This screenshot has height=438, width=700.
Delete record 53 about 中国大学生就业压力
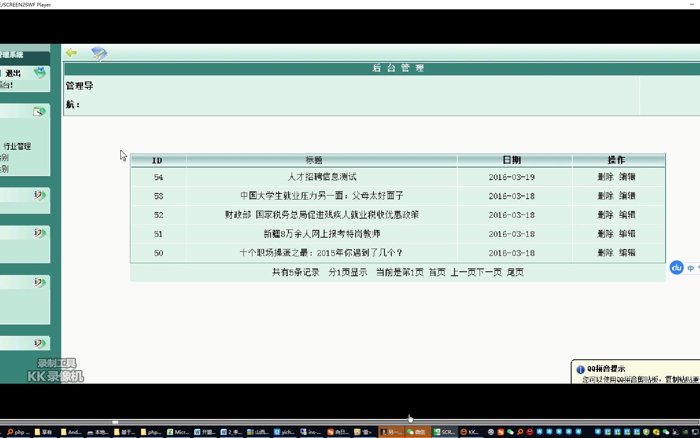coord(606,196)
